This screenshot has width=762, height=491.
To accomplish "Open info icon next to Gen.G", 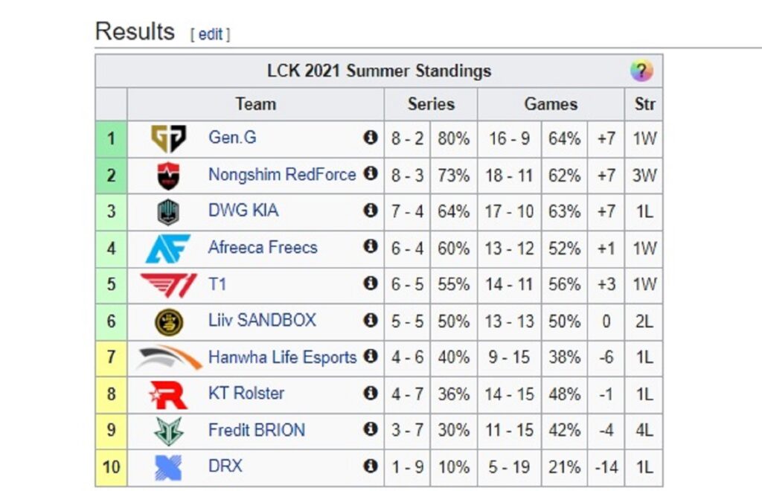I will pos(371,138).
